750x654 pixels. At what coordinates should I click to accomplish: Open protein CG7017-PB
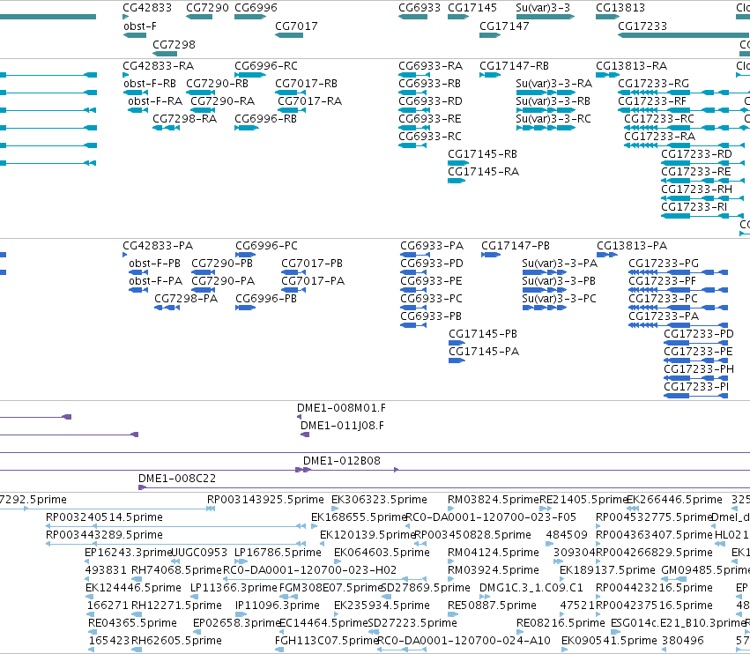tap(312, 264)
